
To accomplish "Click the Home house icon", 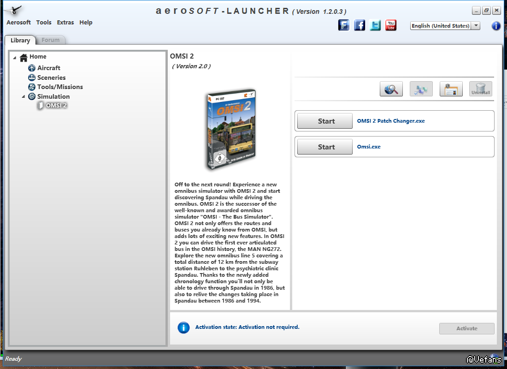I will (24, 57).
